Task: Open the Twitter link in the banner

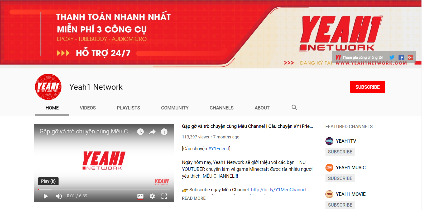Action: tap(392, 57)
